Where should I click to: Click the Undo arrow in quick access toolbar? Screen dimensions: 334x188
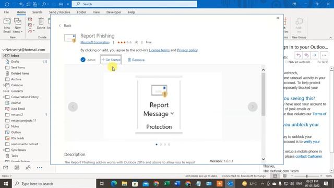coord(21,4)
